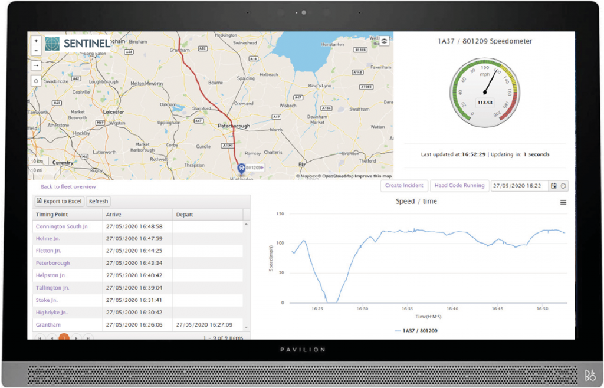Click train marker 801209 on the map
Viewport: 604px width, 388px height.
[241, 168]
